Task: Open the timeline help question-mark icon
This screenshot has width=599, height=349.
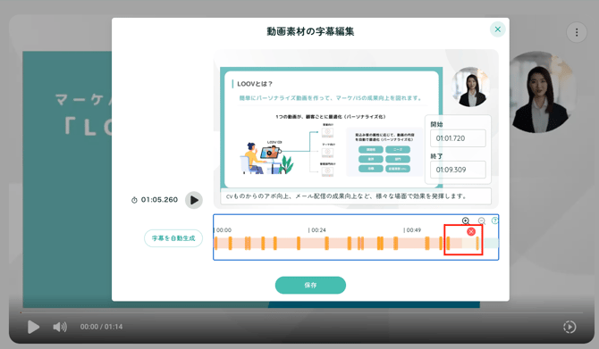Action: [x=494, y=220]
